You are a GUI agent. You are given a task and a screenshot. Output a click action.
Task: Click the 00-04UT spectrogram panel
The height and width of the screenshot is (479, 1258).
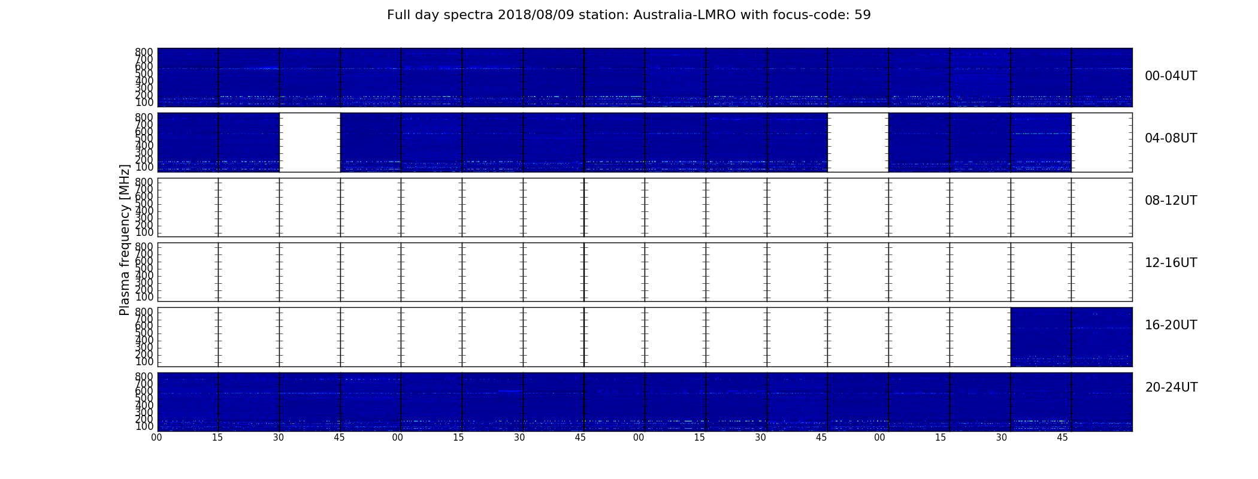pos(645,77)
